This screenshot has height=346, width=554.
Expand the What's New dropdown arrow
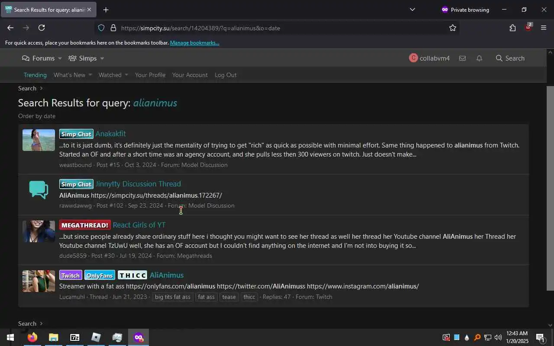90,75
